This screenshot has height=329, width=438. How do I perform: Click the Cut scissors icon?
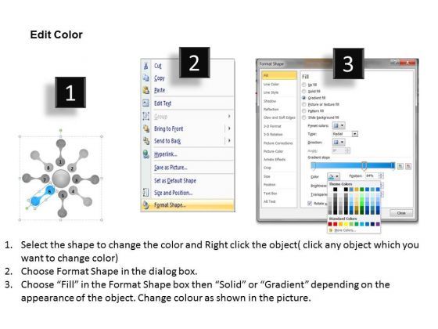tap(145, 66)
